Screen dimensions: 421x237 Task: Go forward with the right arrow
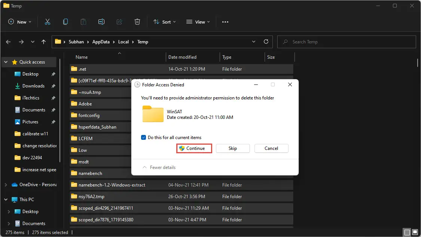point(21,42)
